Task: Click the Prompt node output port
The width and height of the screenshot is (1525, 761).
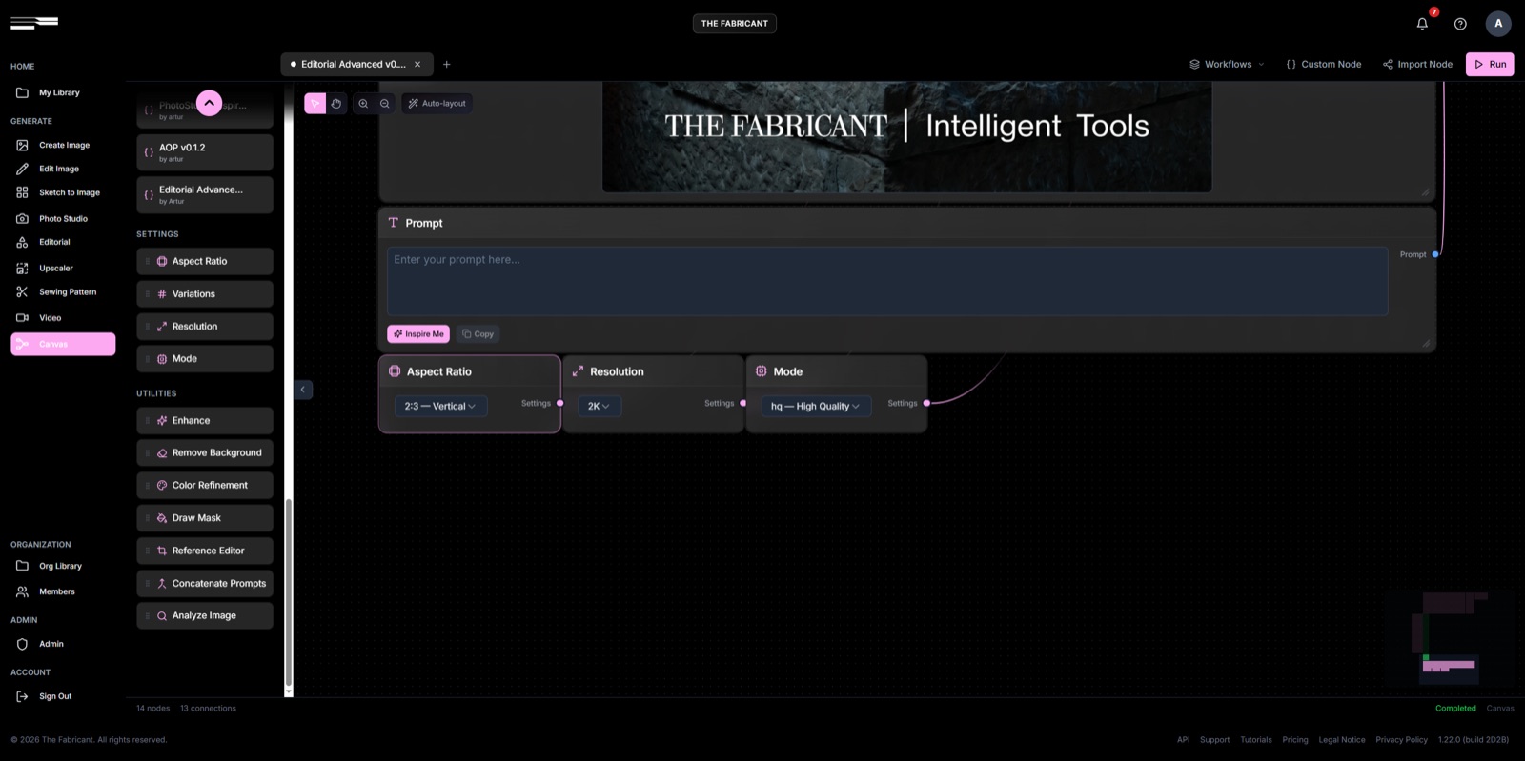Action: point(1435,255)
